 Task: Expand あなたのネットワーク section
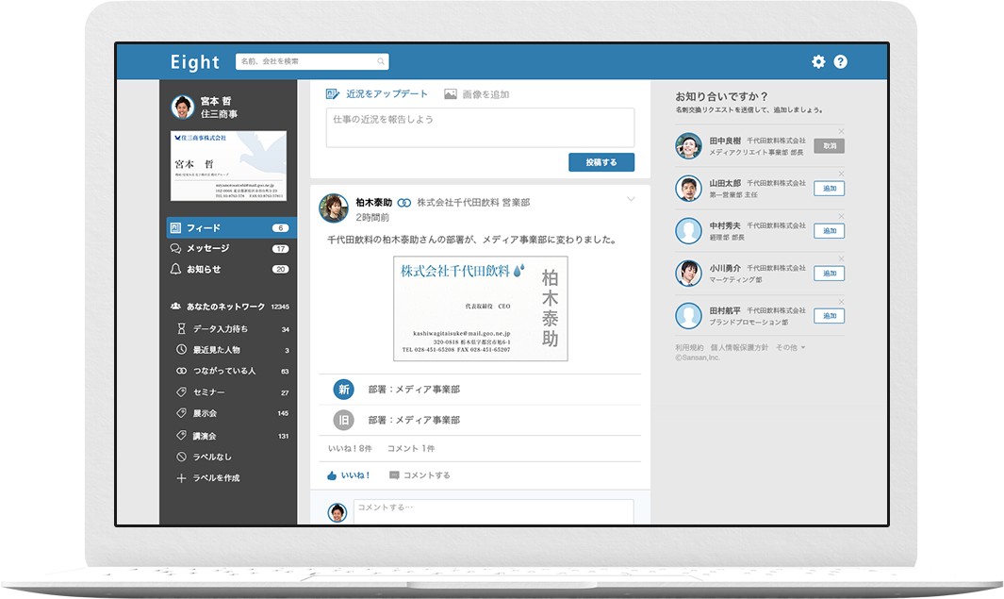(226, 307)
